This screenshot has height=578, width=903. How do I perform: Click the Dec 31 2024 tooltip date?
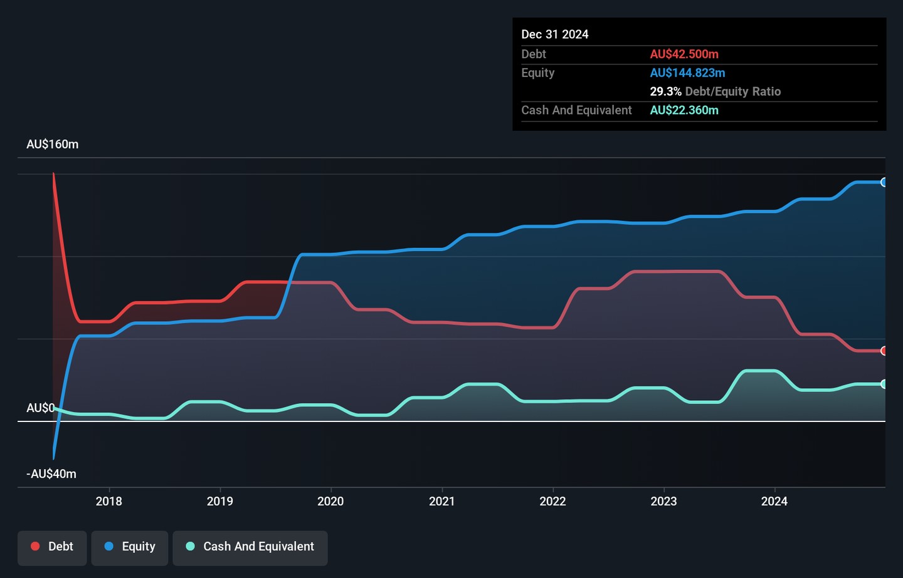tap(555, 34)
